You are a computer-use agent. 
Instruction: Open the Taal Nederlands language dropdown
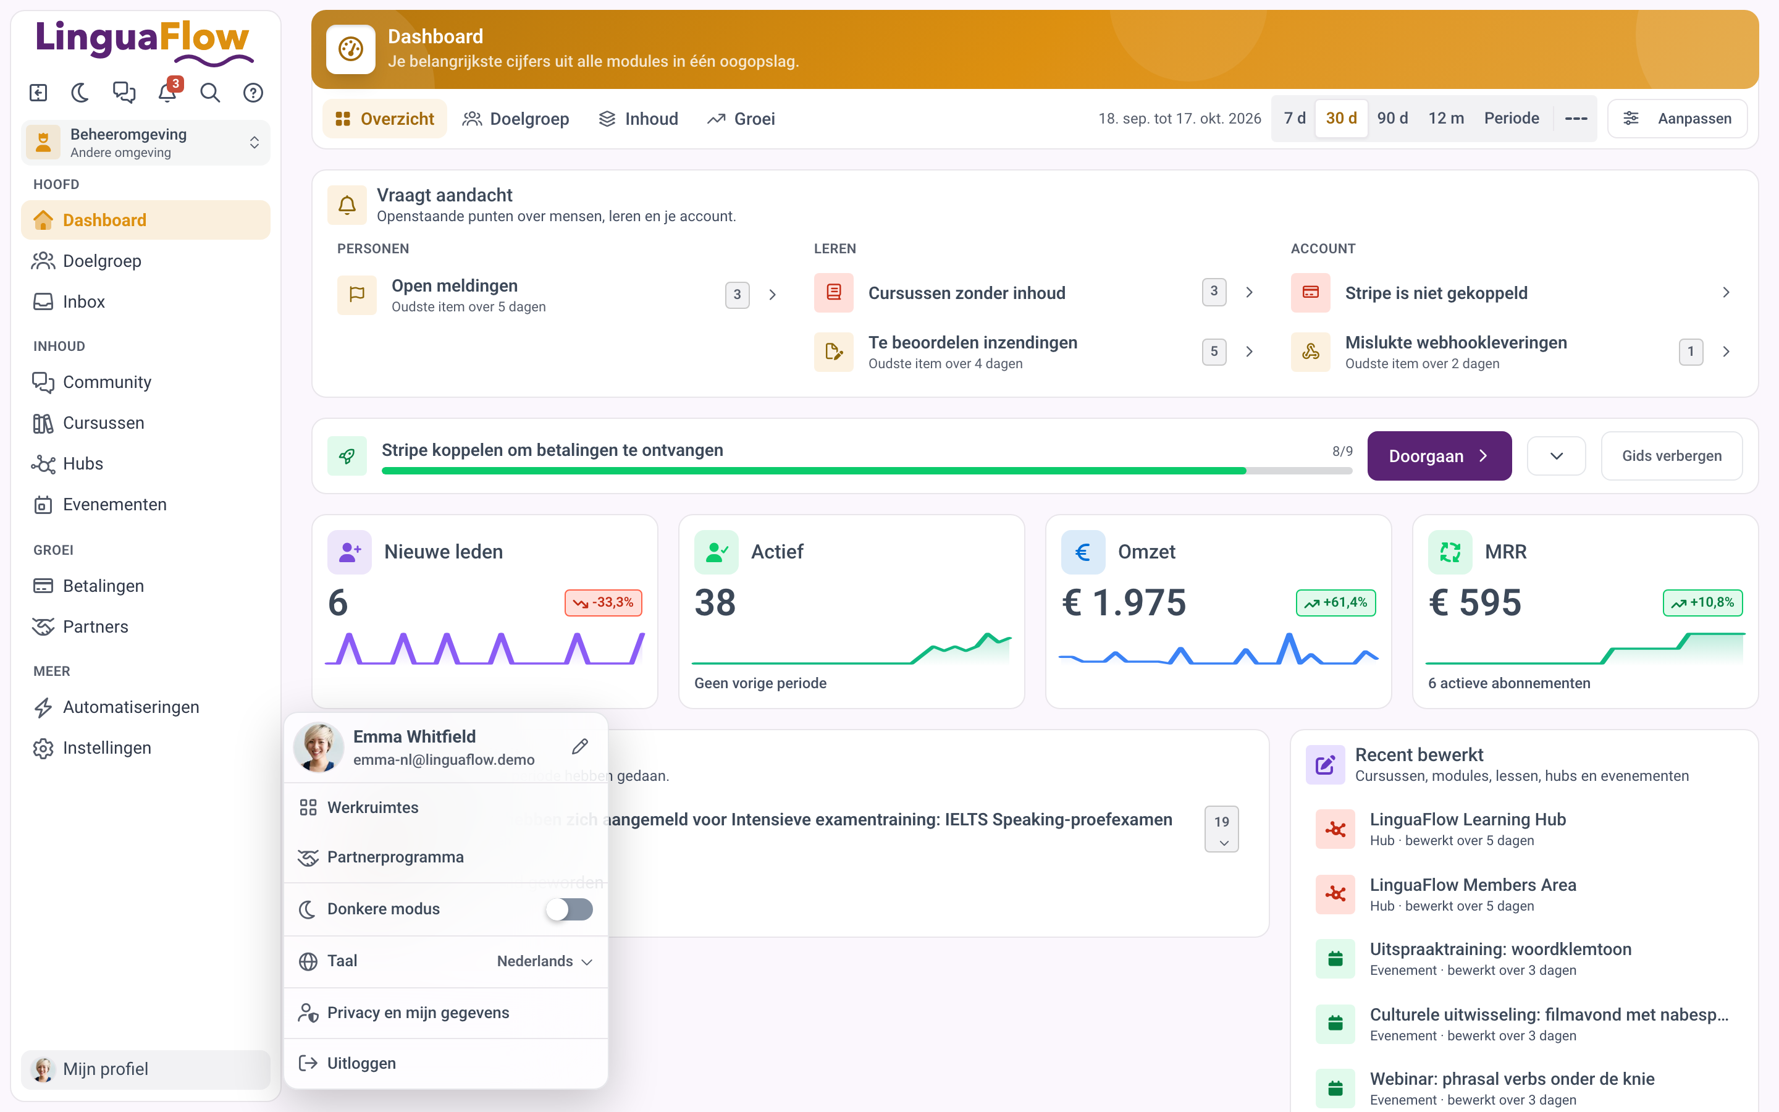(545, 961)
